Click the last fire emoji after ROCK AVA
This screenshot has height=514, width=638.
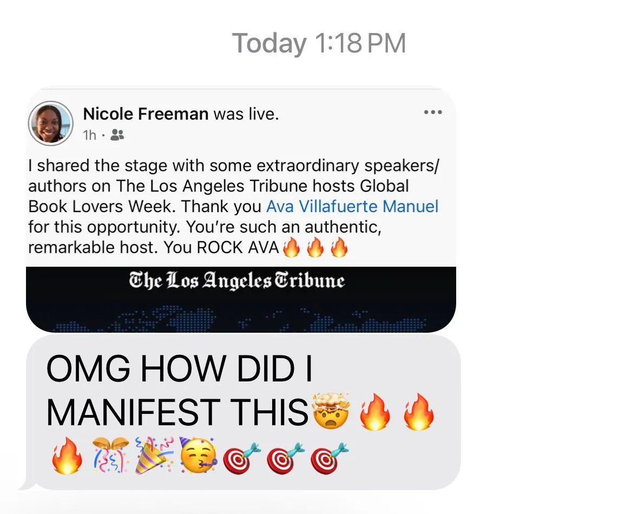pyautogui.click(x=339, y=247)
